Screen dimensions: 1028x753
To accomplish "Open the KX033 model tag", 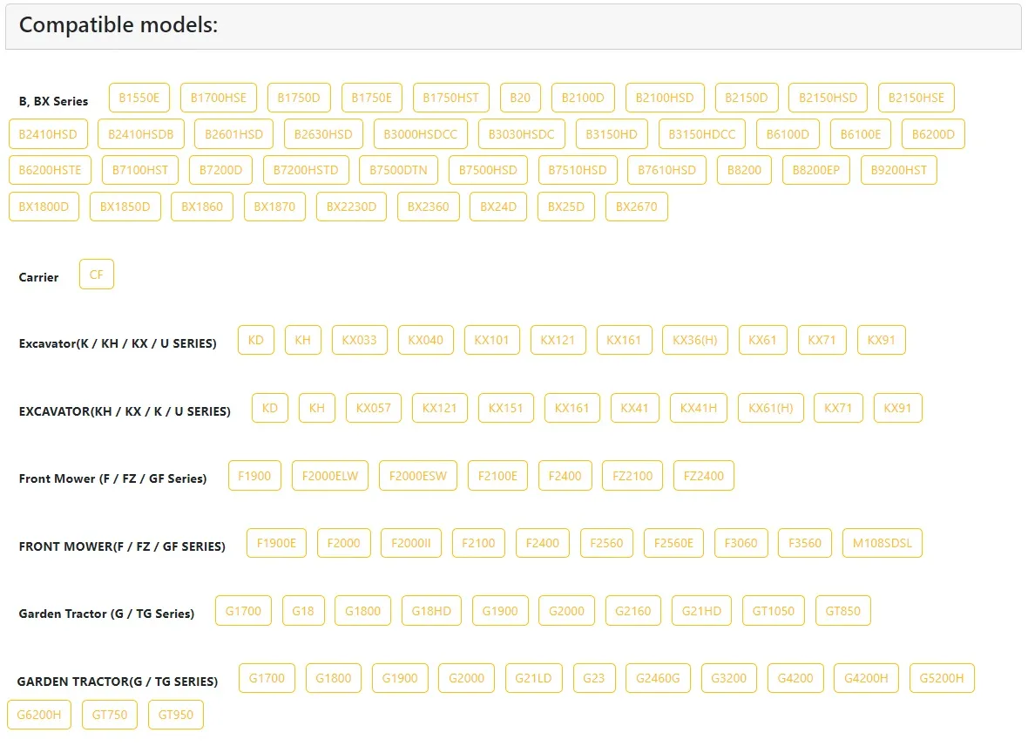I will [359, 340].
